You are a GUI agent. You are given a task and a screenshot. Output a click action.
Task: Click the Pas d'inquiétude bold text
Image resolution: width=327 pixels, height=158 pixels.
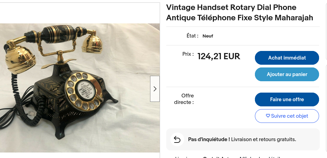[x=209, y=139]
